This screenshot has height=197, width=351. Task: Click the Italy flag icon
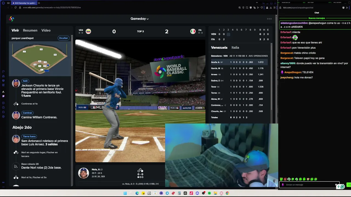pos(193,31)
